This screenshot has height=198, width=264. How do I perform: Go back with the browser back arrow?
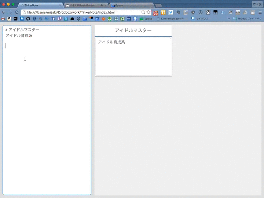point(4,12)
